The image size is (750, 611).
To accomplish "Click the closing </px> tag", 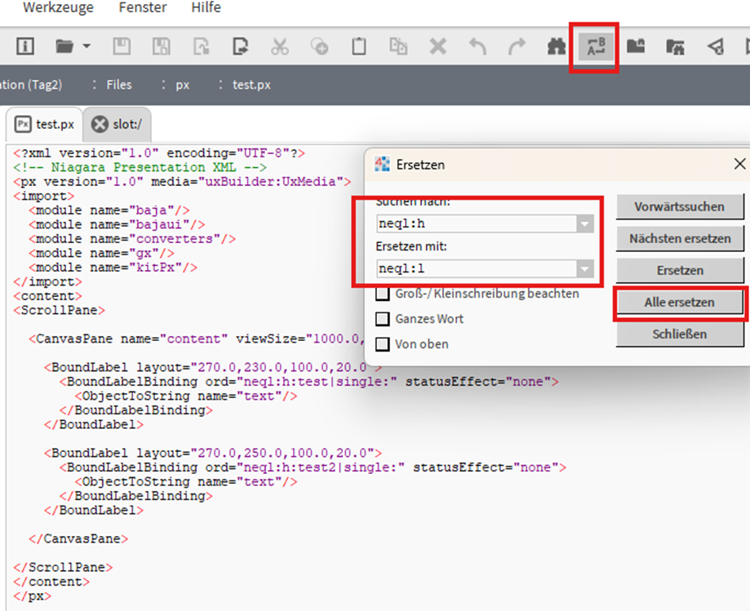I will [x=33, y=596].
